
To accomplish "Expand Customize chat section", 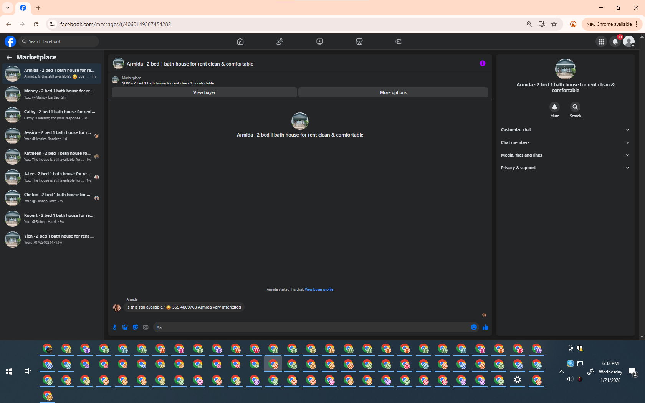I will pos(565,130).
